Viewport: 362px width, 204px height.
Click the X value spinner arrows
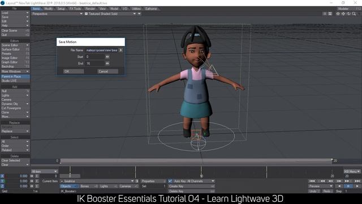[32, 176]
